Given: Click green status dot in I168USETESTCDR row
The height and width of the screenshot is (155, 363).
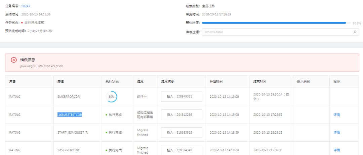Looking at the screenshot, I should 106,115.
